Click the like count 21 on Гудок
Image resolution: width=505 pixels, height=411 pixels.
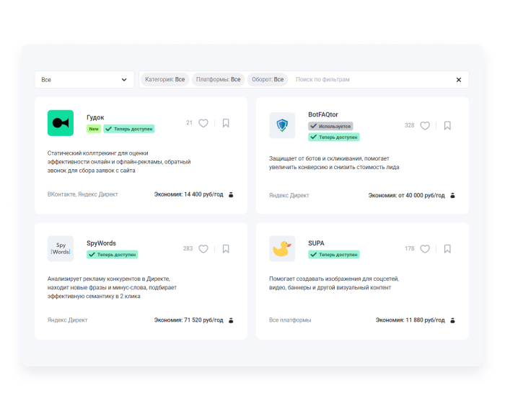pos(189,123)
